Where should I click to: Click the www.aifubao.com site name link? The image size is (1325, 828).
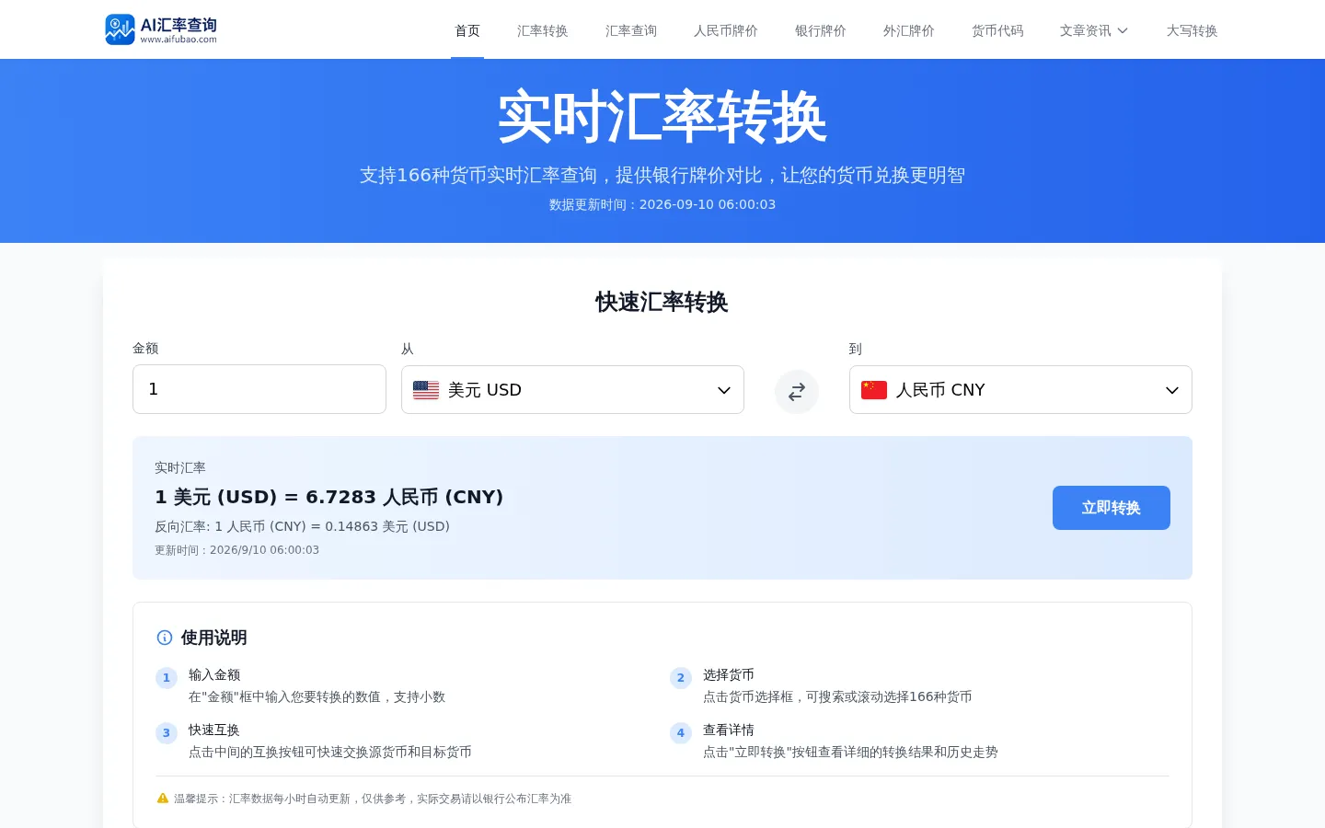point(179,40)
